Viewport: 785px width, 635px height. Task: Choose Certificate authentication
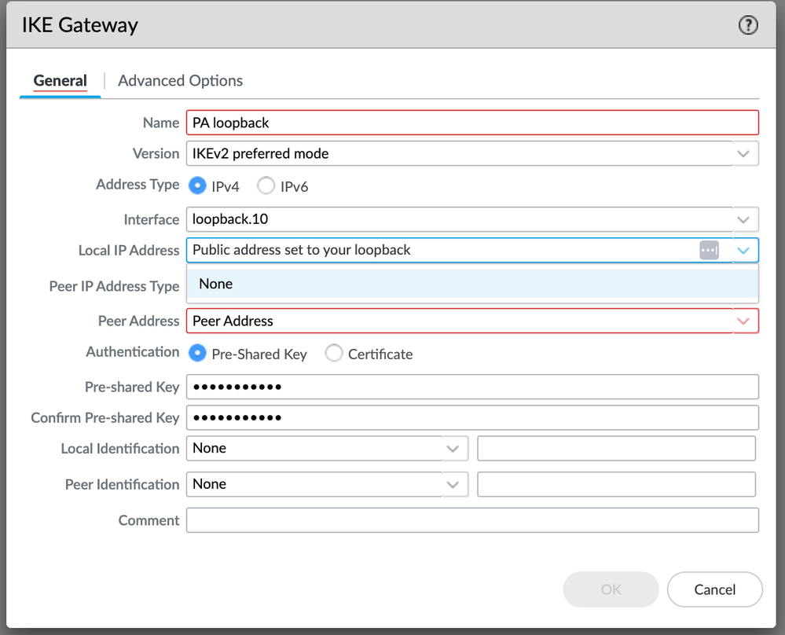[334, 354]
